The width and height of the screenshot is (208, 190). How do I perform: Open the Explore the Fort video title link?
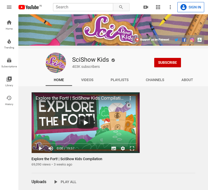pos(67,159)
